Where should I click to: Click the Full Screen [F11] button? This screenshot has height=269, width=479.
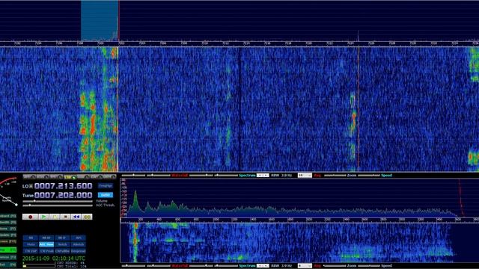click(x=8, y=241)
